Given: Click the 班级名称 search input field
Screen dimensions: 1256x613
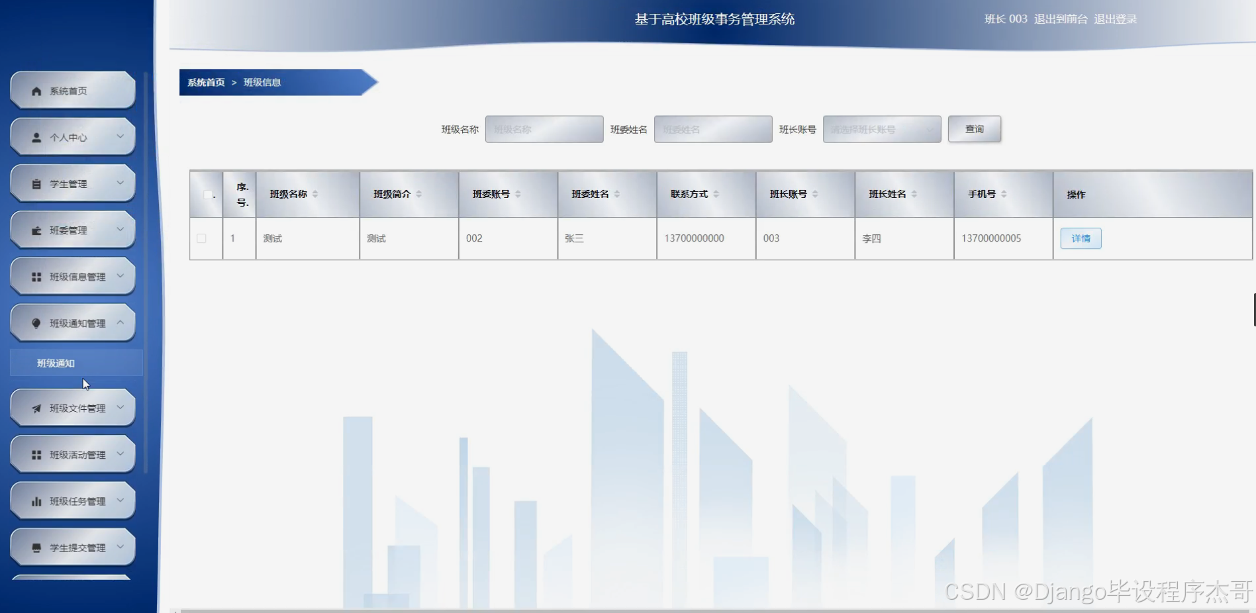Looking at the screenshot, I should [544, 129].
